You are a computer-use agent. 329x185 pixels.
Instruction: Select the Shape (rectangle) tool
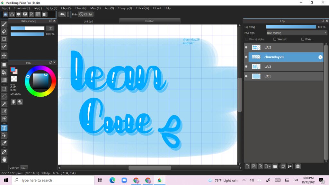click(x=4, y=39)
